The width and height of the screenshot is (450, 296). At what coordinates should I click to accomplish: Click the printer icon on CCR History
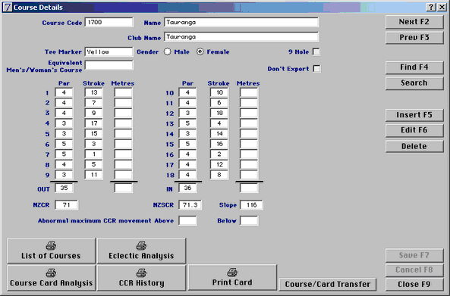[141, 273]
